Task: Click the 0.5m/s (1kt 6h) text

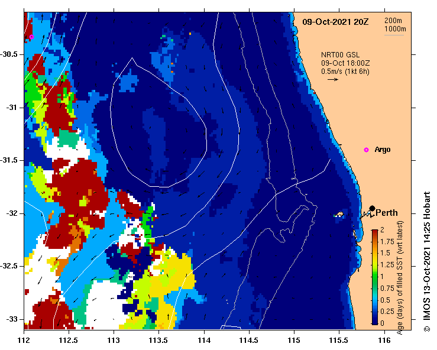Action: click(x=345, y=72)
